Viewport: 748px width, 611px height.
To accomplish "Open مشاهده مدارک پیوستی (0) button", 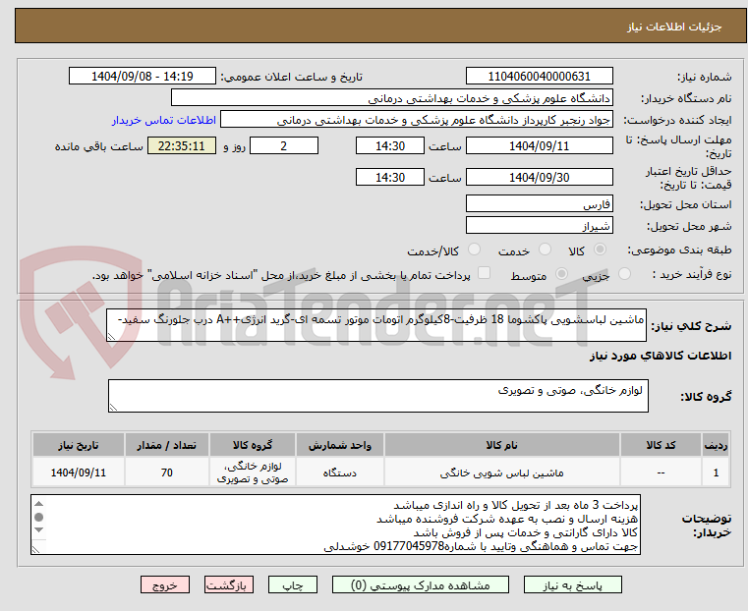I will click(x=421, y=584).
